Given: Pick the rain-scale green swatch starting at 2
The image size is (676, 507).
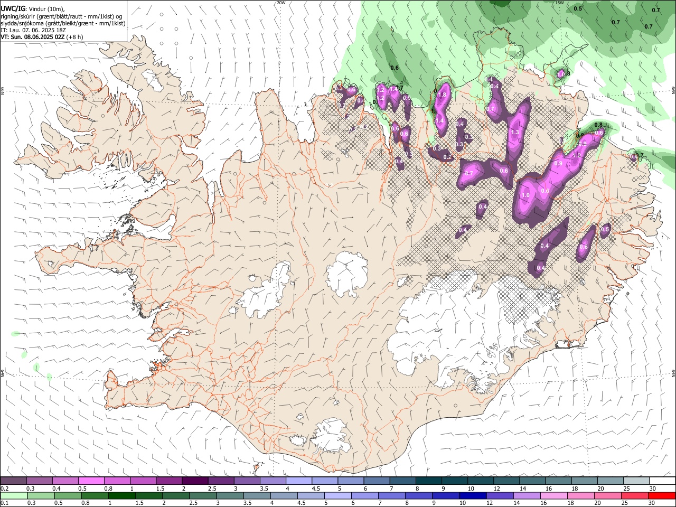Looking at the screenshot, I should [176, 495].
